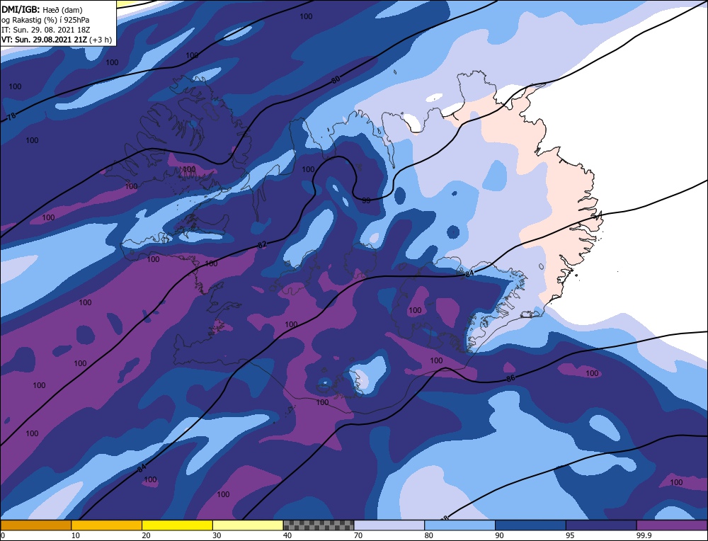Screen dimensions: 708x541
Task: Click the 'DMI/IGB: Hæð (dam)' title text
Action: (42, 9)
